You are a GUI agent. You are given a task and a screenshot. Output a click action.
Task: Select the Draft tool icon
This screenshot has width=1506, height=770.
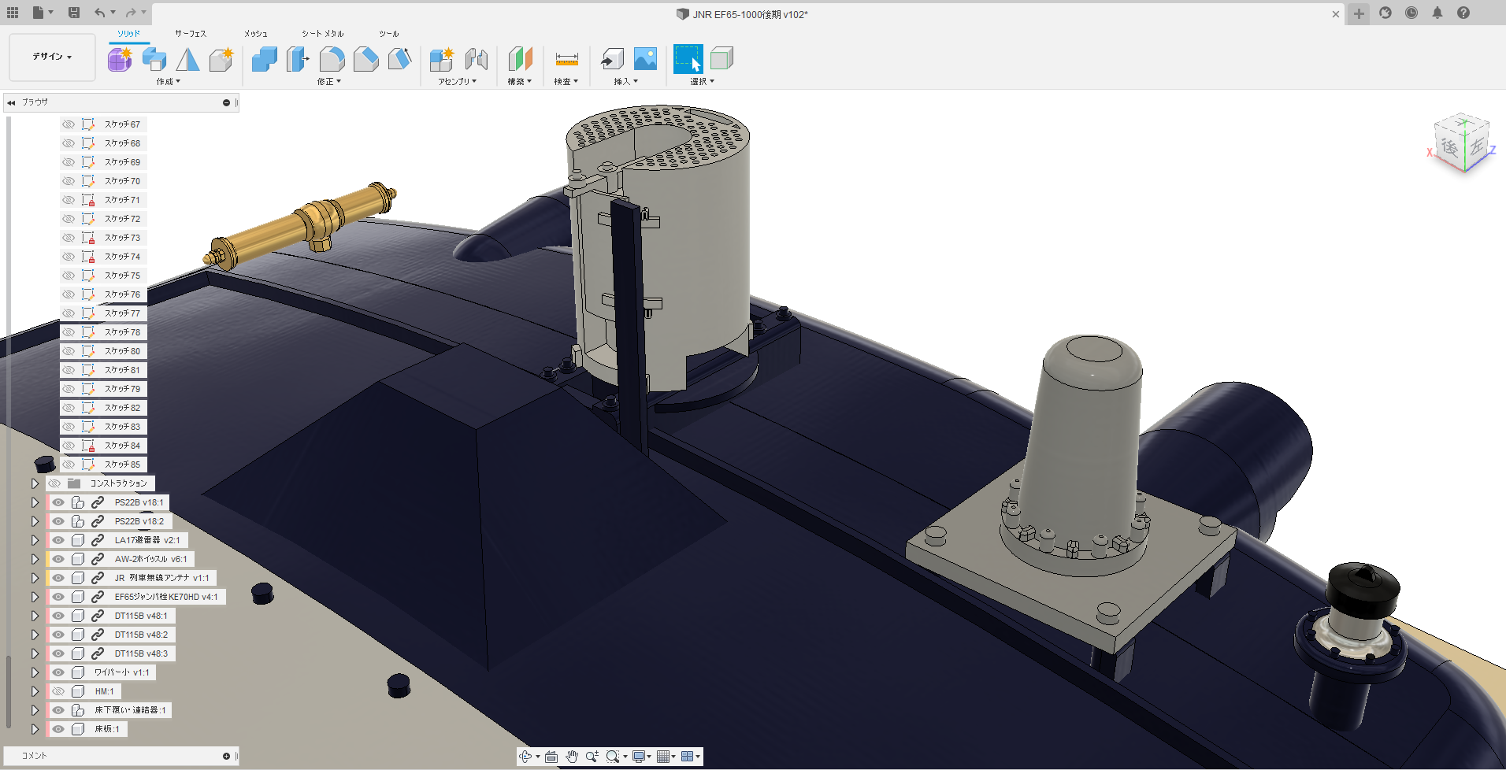400,59
